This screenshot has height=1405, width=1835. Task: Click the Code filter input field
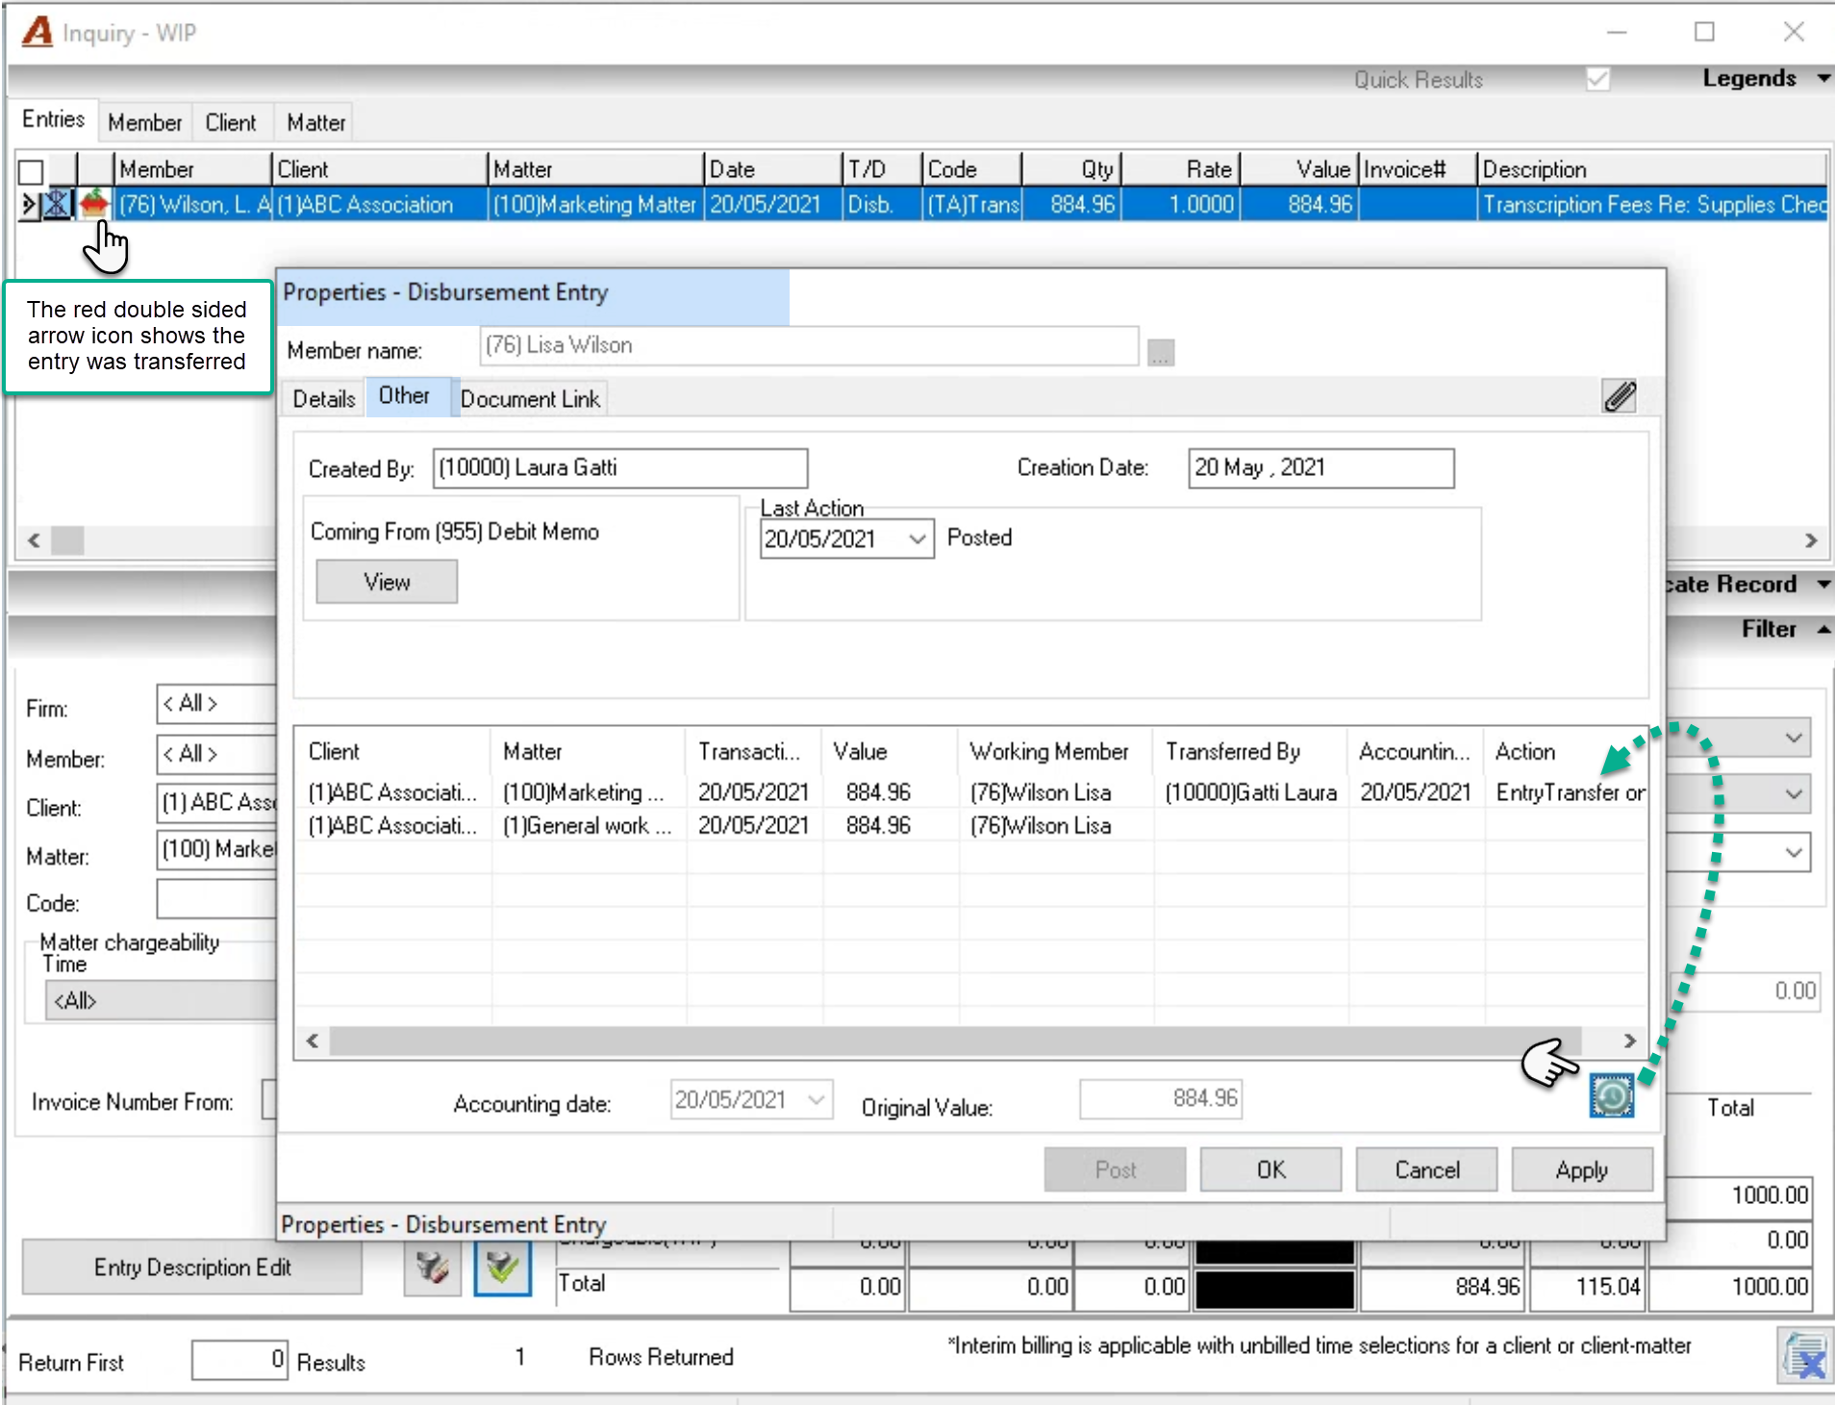(x=216, y=901)
